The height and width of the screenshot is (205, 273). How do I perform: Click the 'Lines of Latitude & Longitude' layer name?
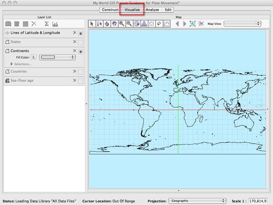(35, 33)
